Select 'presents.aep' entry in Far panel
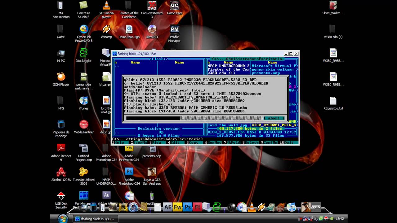 (x=266, y=73)
